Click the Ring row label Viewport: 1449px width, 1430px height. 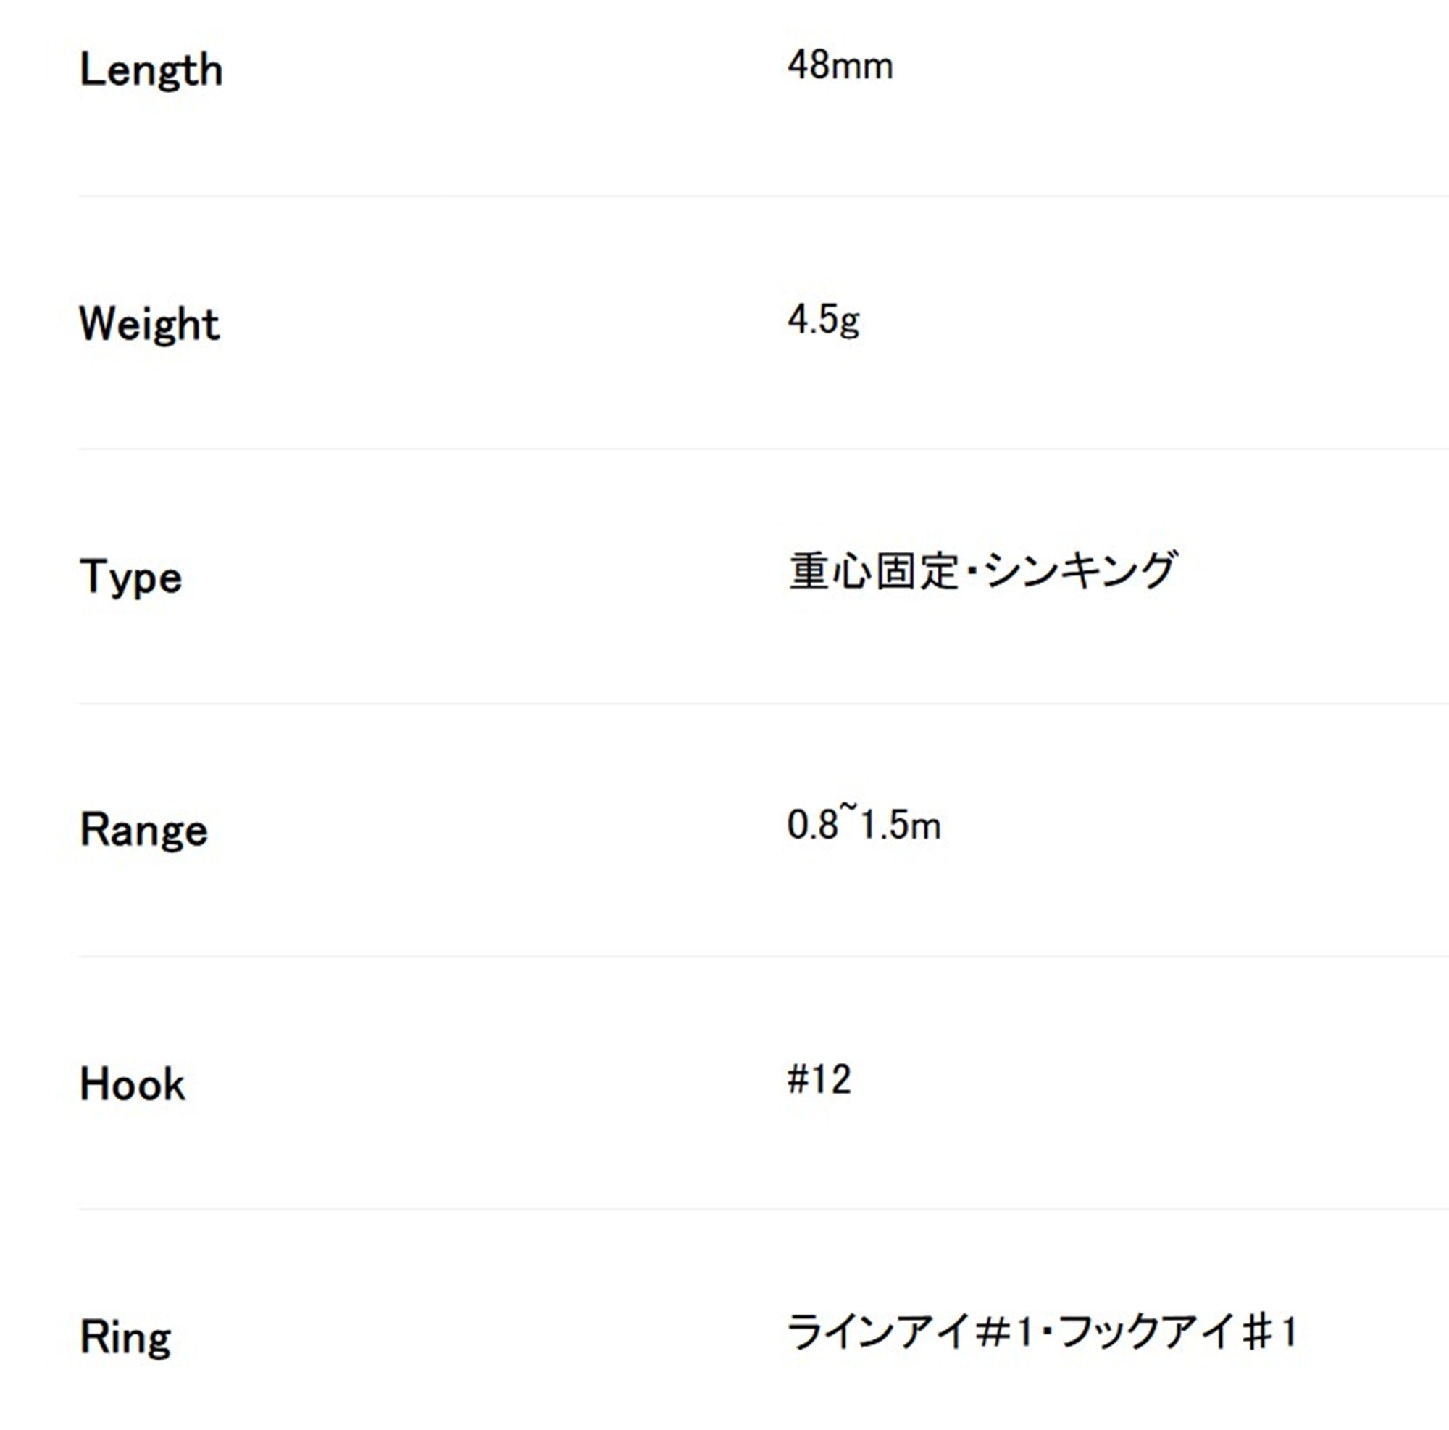click(125, 1339)
